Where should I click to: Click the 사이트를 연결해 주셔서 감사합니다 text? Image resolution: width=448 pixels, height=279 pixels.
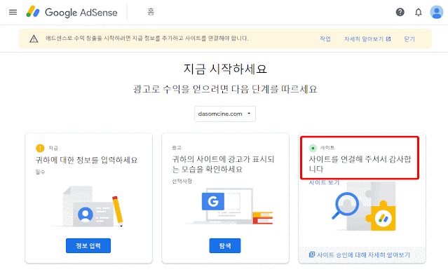360,164
